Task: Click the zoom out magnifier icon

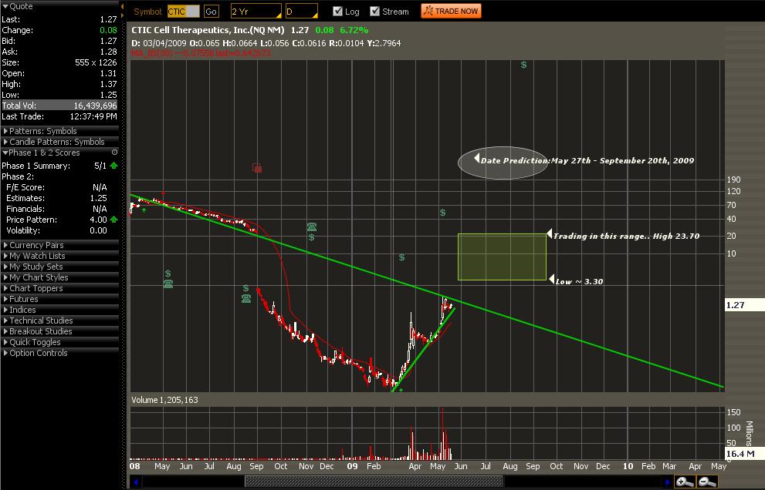Action: tap(707, 482)
